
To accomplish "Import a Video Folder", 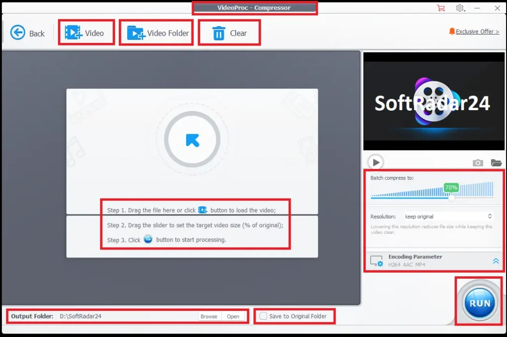I will [157, 33].
